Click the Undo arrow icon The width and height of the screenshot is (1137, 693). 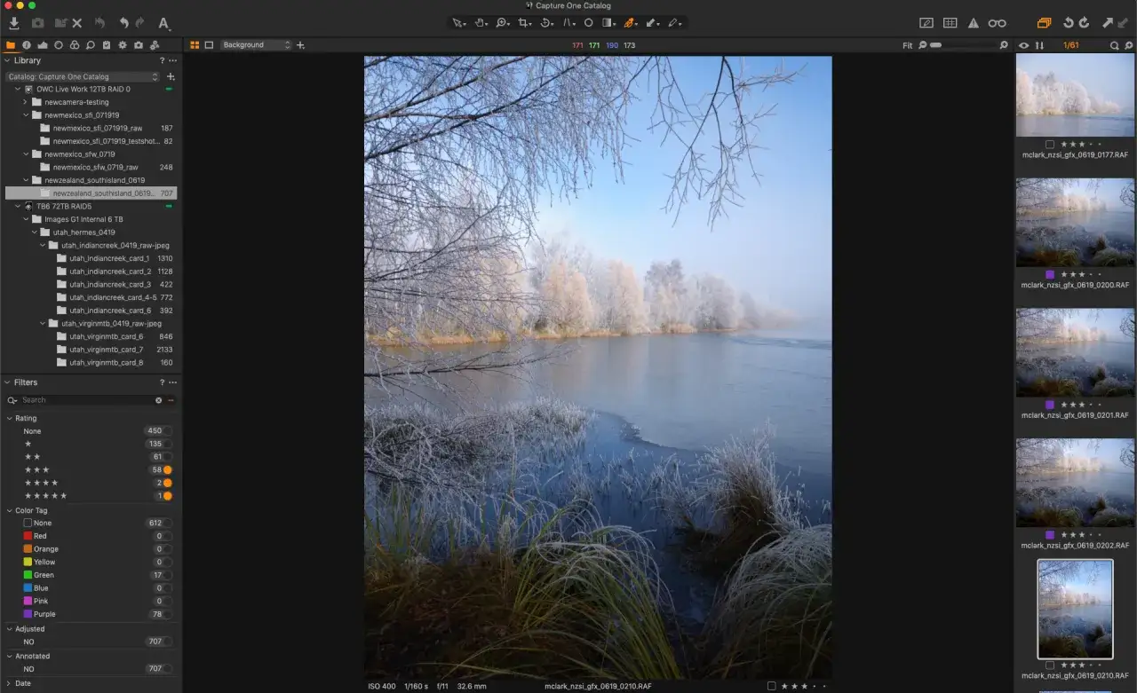(124, 23)
